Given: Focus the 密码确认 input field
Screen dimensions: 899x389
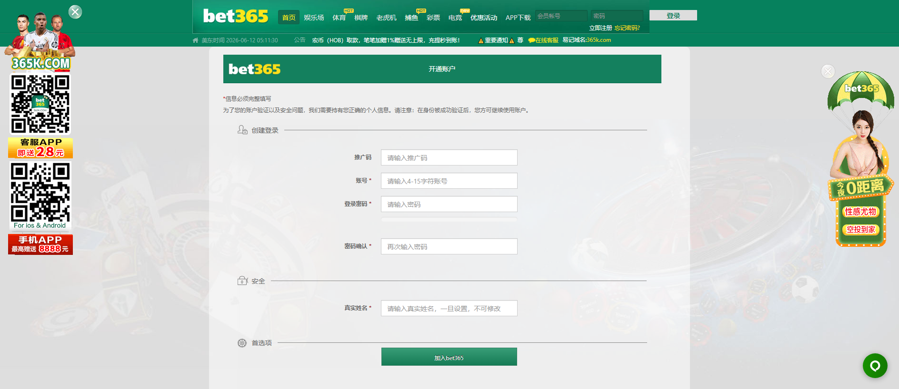Looking at the screenshot, I should pos(449,246).
